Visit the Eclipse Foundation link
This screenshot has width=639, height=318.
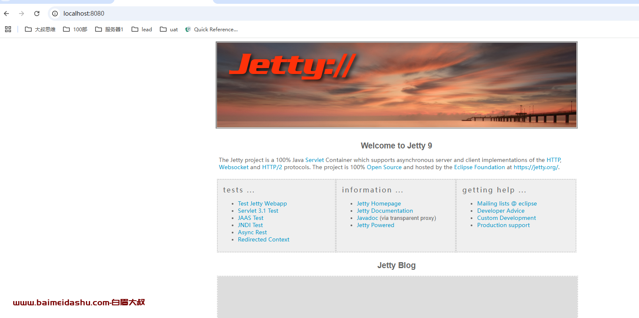pos(480,167)
